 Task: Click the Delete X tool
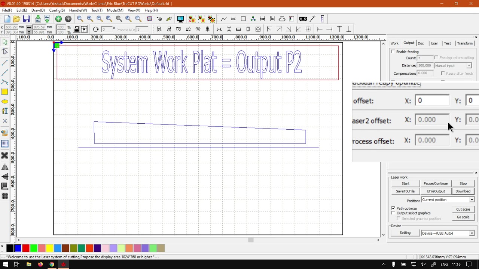pos(5,155)
